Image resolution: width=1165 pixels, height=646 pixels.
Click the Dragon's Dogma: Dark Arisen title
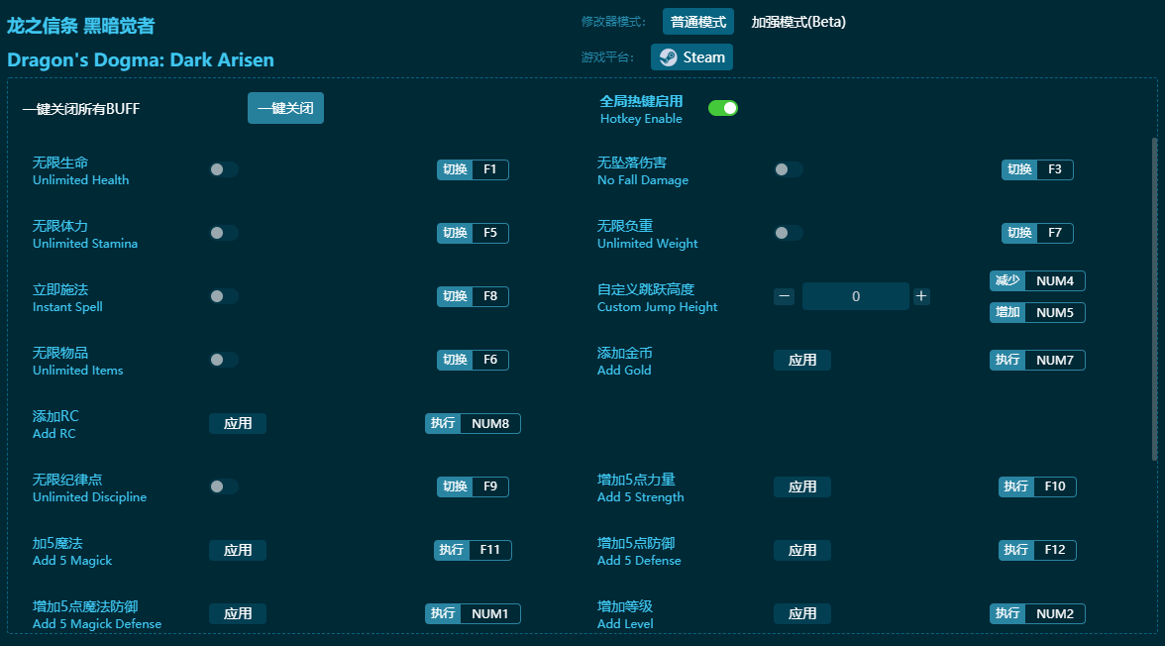(x=141, y=60)
